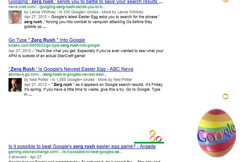242x162 pixels.
Task: Click the '3 answers - Apr 27' text
Action: [x=25, y=157]
